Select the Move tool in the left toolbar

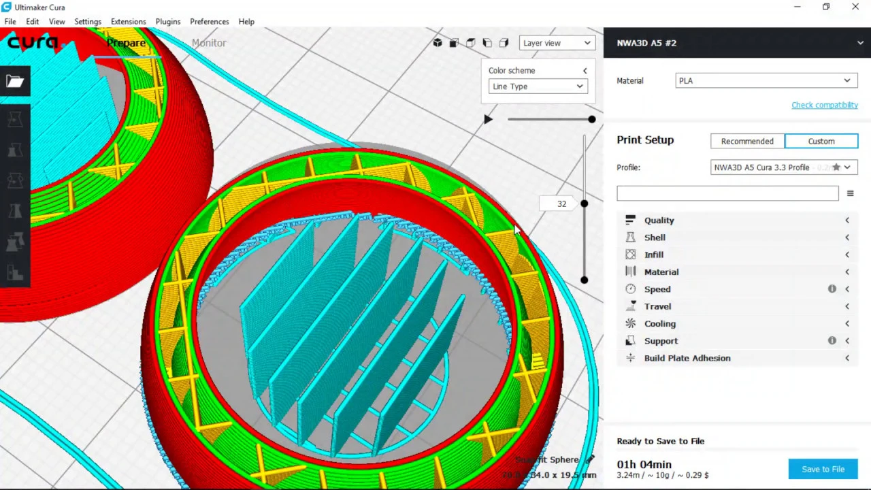pos(15,120)
